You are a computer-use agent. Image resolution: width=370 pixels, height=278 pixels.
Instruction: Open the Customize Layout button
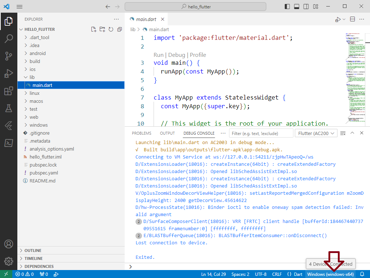point(315,7)
